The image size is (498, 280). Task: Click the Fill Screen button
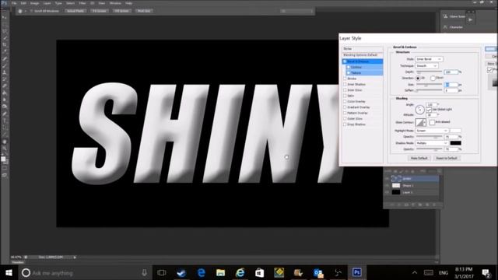[x=121, y=11]
